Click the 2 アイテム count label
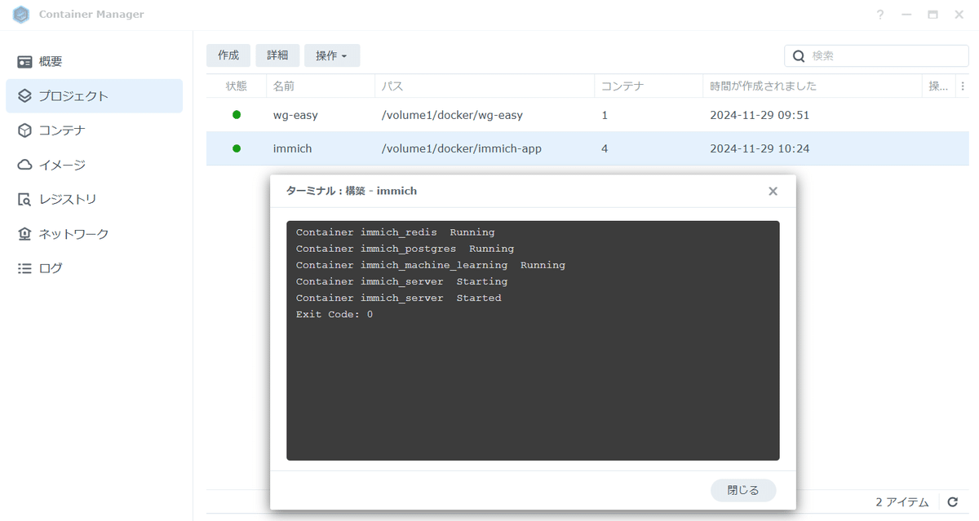 pyautogui.click(x=901, y=502)
